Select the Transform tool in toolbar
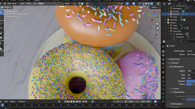 (1, 38)
